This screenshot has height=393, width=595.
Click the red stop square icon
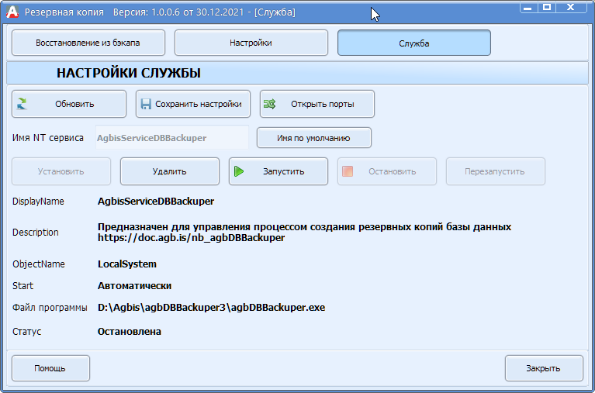click(x=348, y=171)
